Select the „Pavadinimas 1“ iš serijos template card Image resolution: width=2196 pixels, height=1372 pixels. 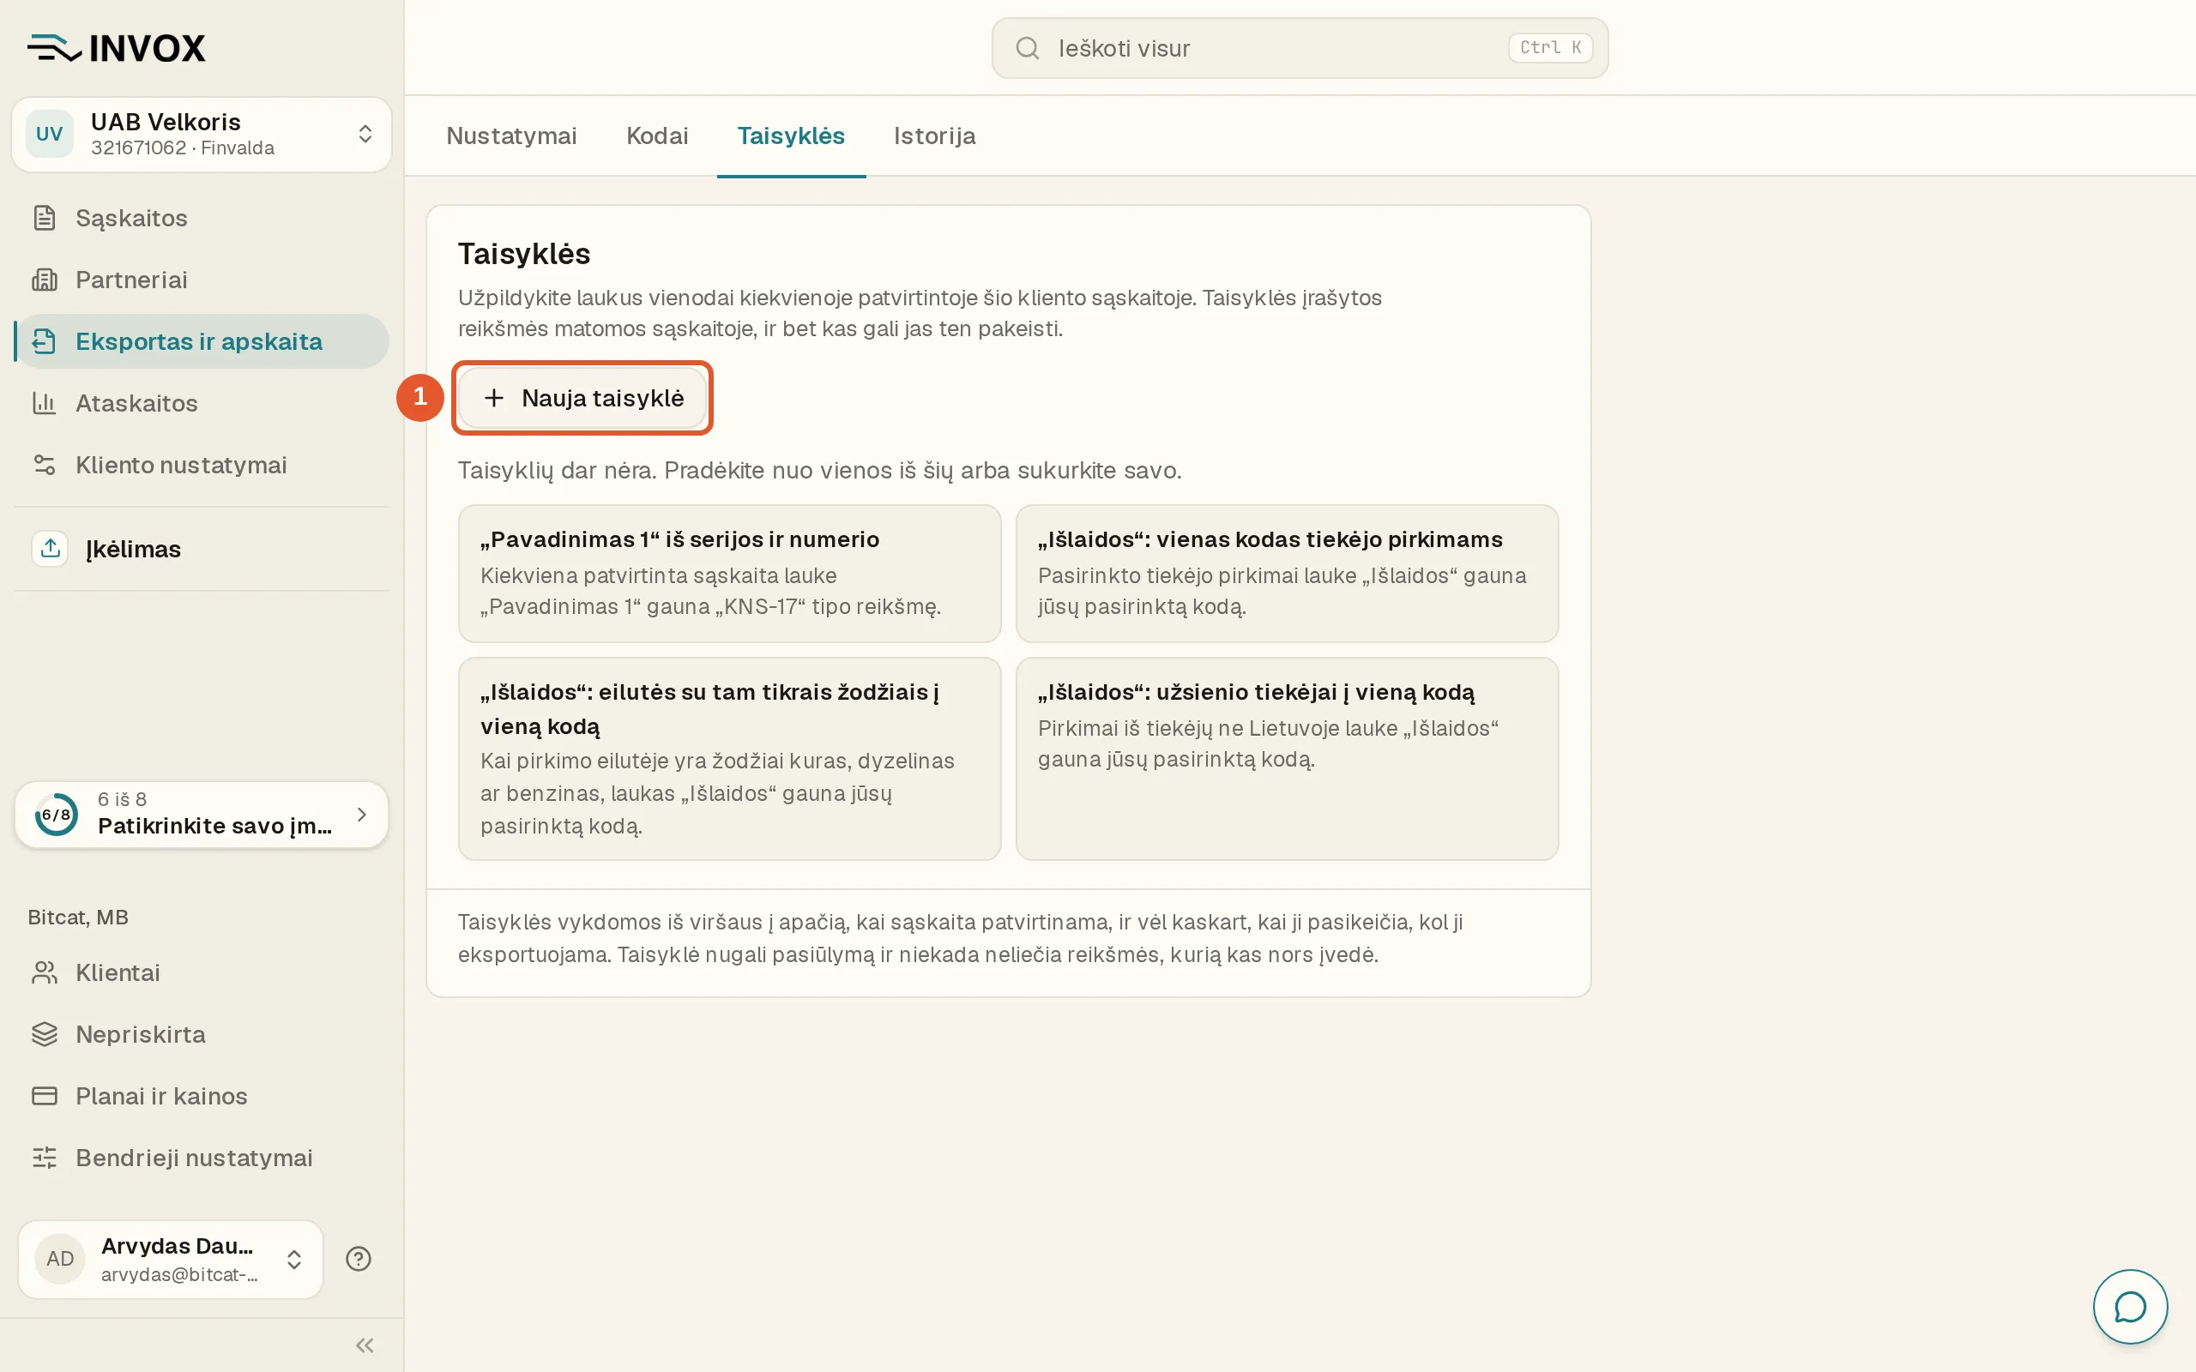coord(730,574)
